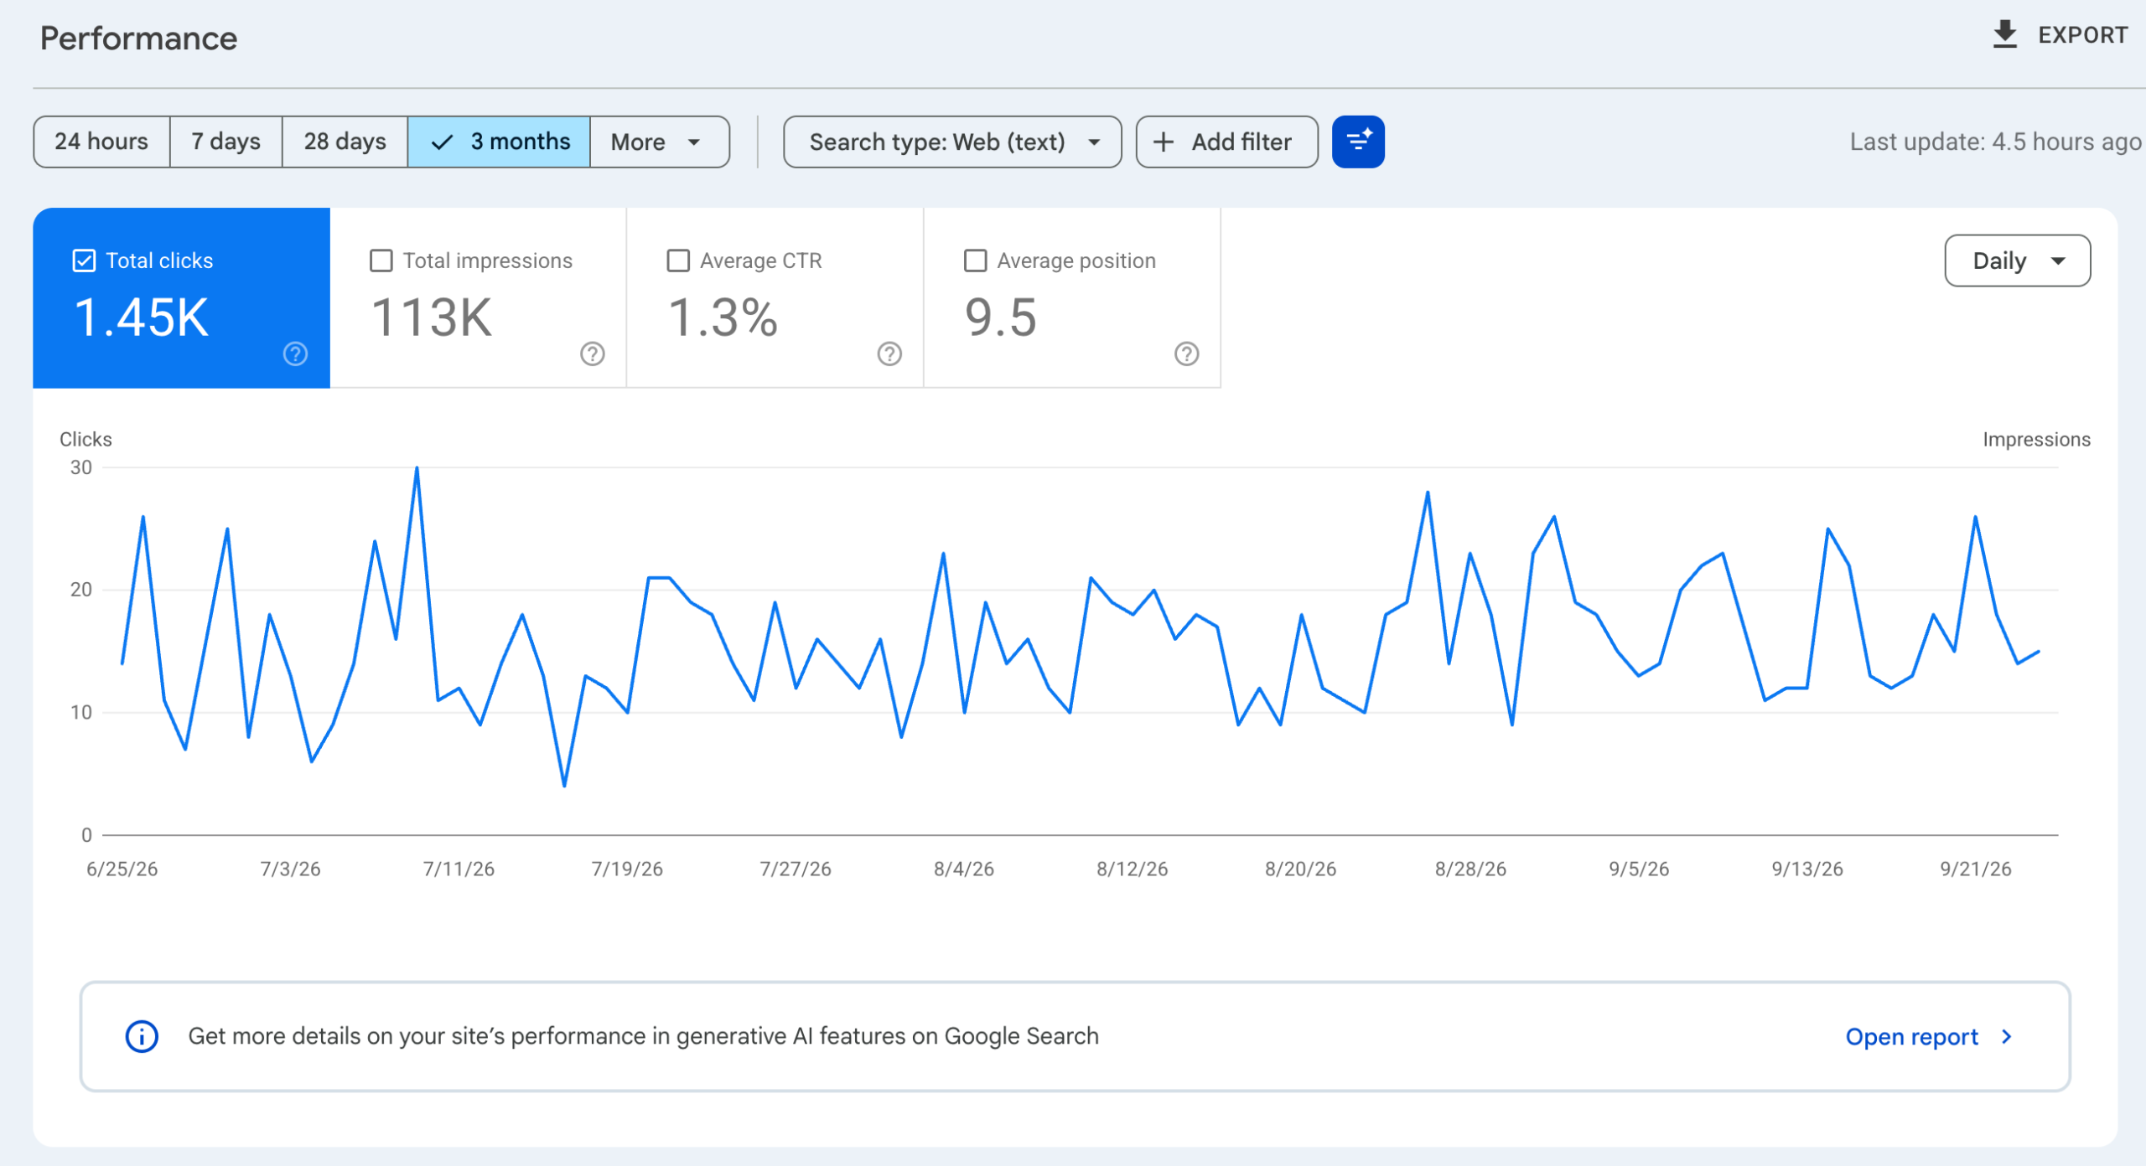
Task: Open the blue filter customization icon button
Action: pos(1357,142)
